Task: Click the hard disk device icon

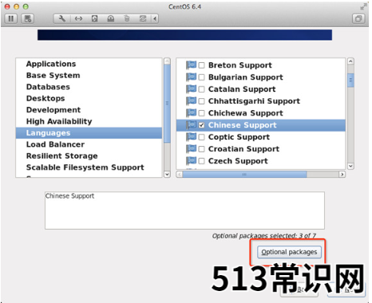Action: point(94,18)
